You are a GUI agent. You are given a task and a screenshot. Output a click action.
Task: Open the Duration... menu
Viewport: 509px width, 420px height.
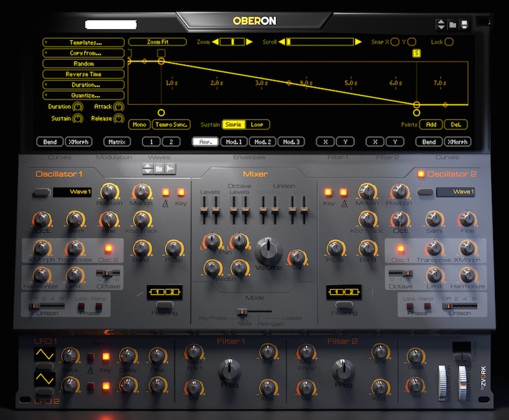[83, 85]
